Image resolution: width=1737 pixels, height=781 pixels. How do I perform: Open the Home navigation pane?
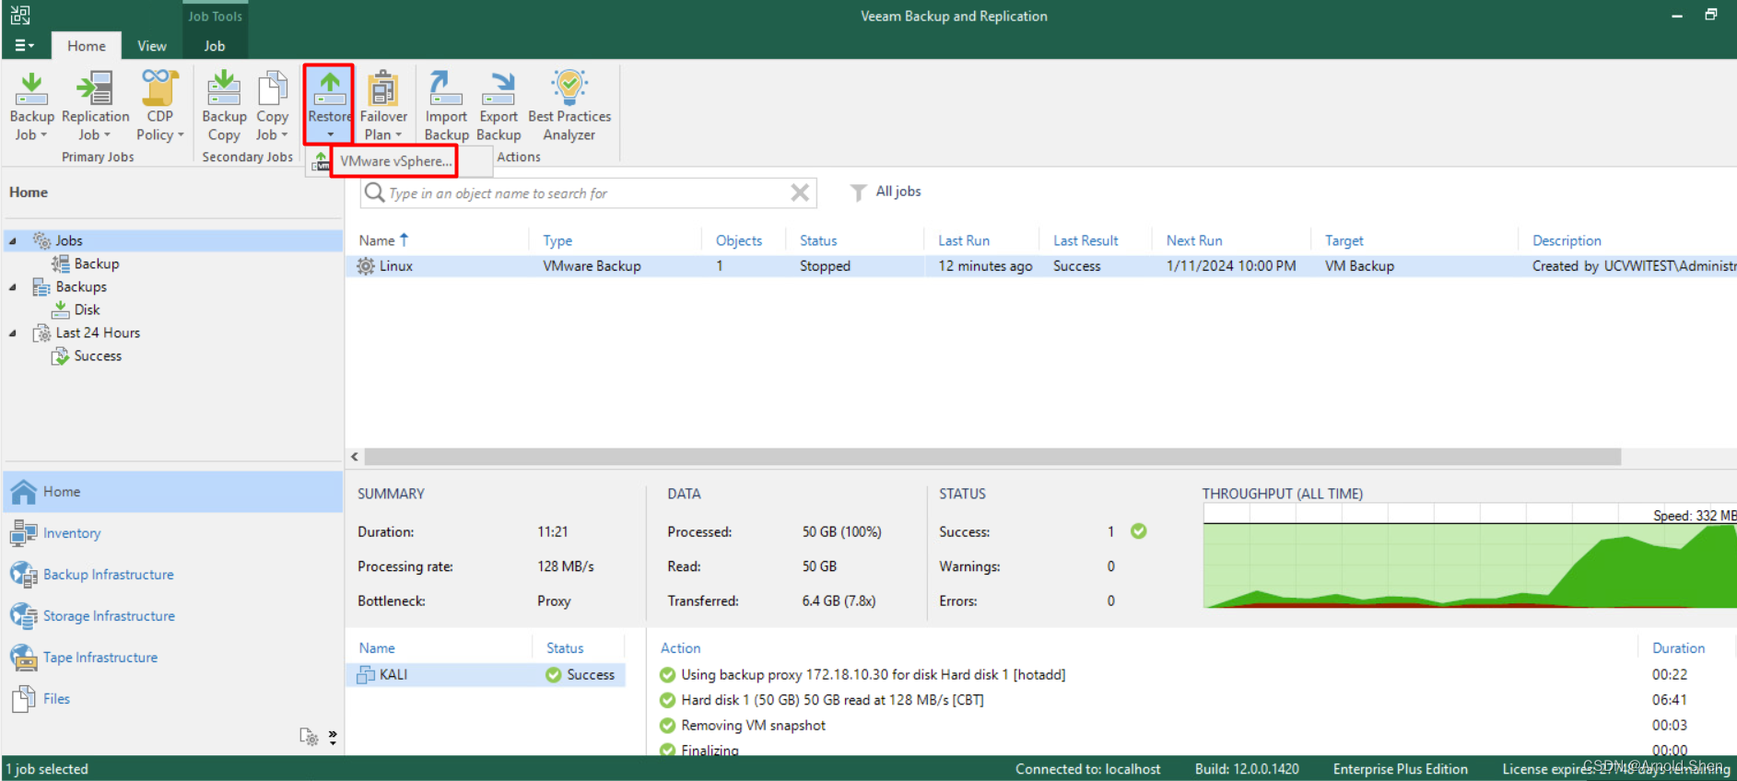(173, 492)
